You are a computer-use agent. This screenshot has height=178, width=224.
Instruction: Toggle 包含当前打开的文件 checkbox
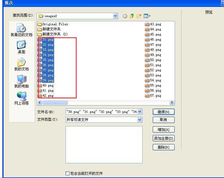[x=67, y=173]
